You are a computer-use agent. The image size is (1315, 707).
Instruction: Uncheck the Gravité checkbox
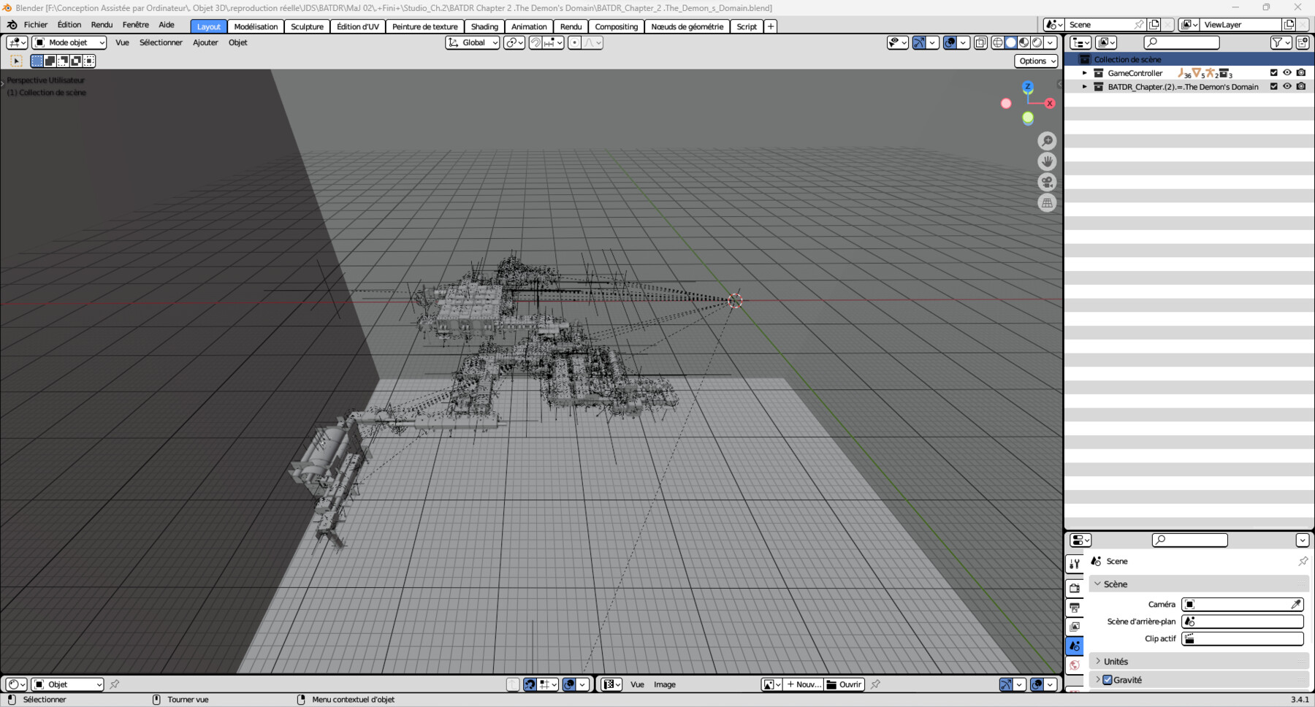pyautogui.click(x=1108, y=680)
